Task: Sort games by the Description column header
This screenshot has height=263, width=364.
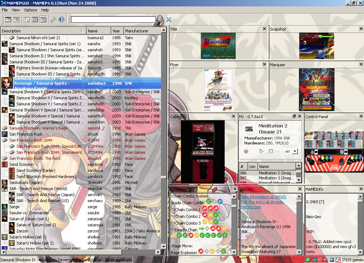Action: (43, 31)
